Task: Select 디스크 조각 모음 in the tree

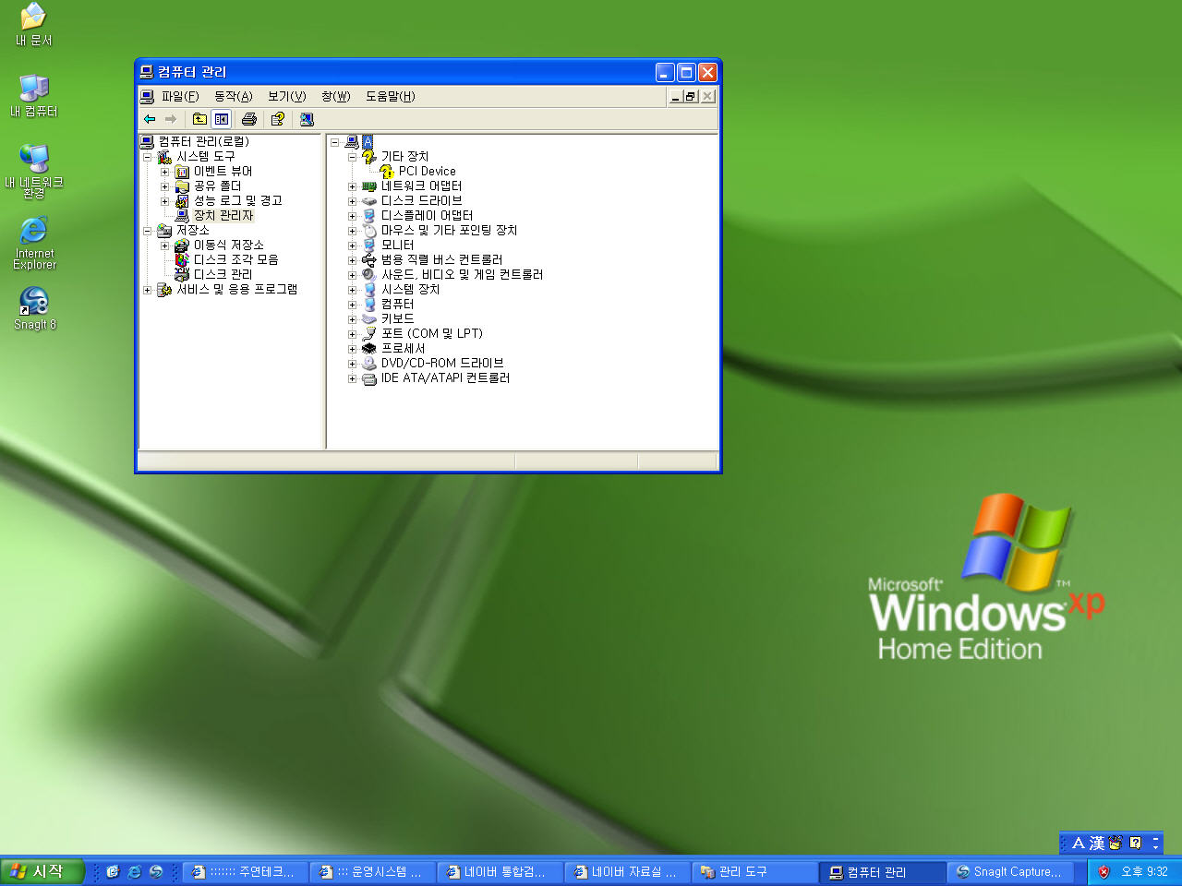Action: click(x=235, y=259)
